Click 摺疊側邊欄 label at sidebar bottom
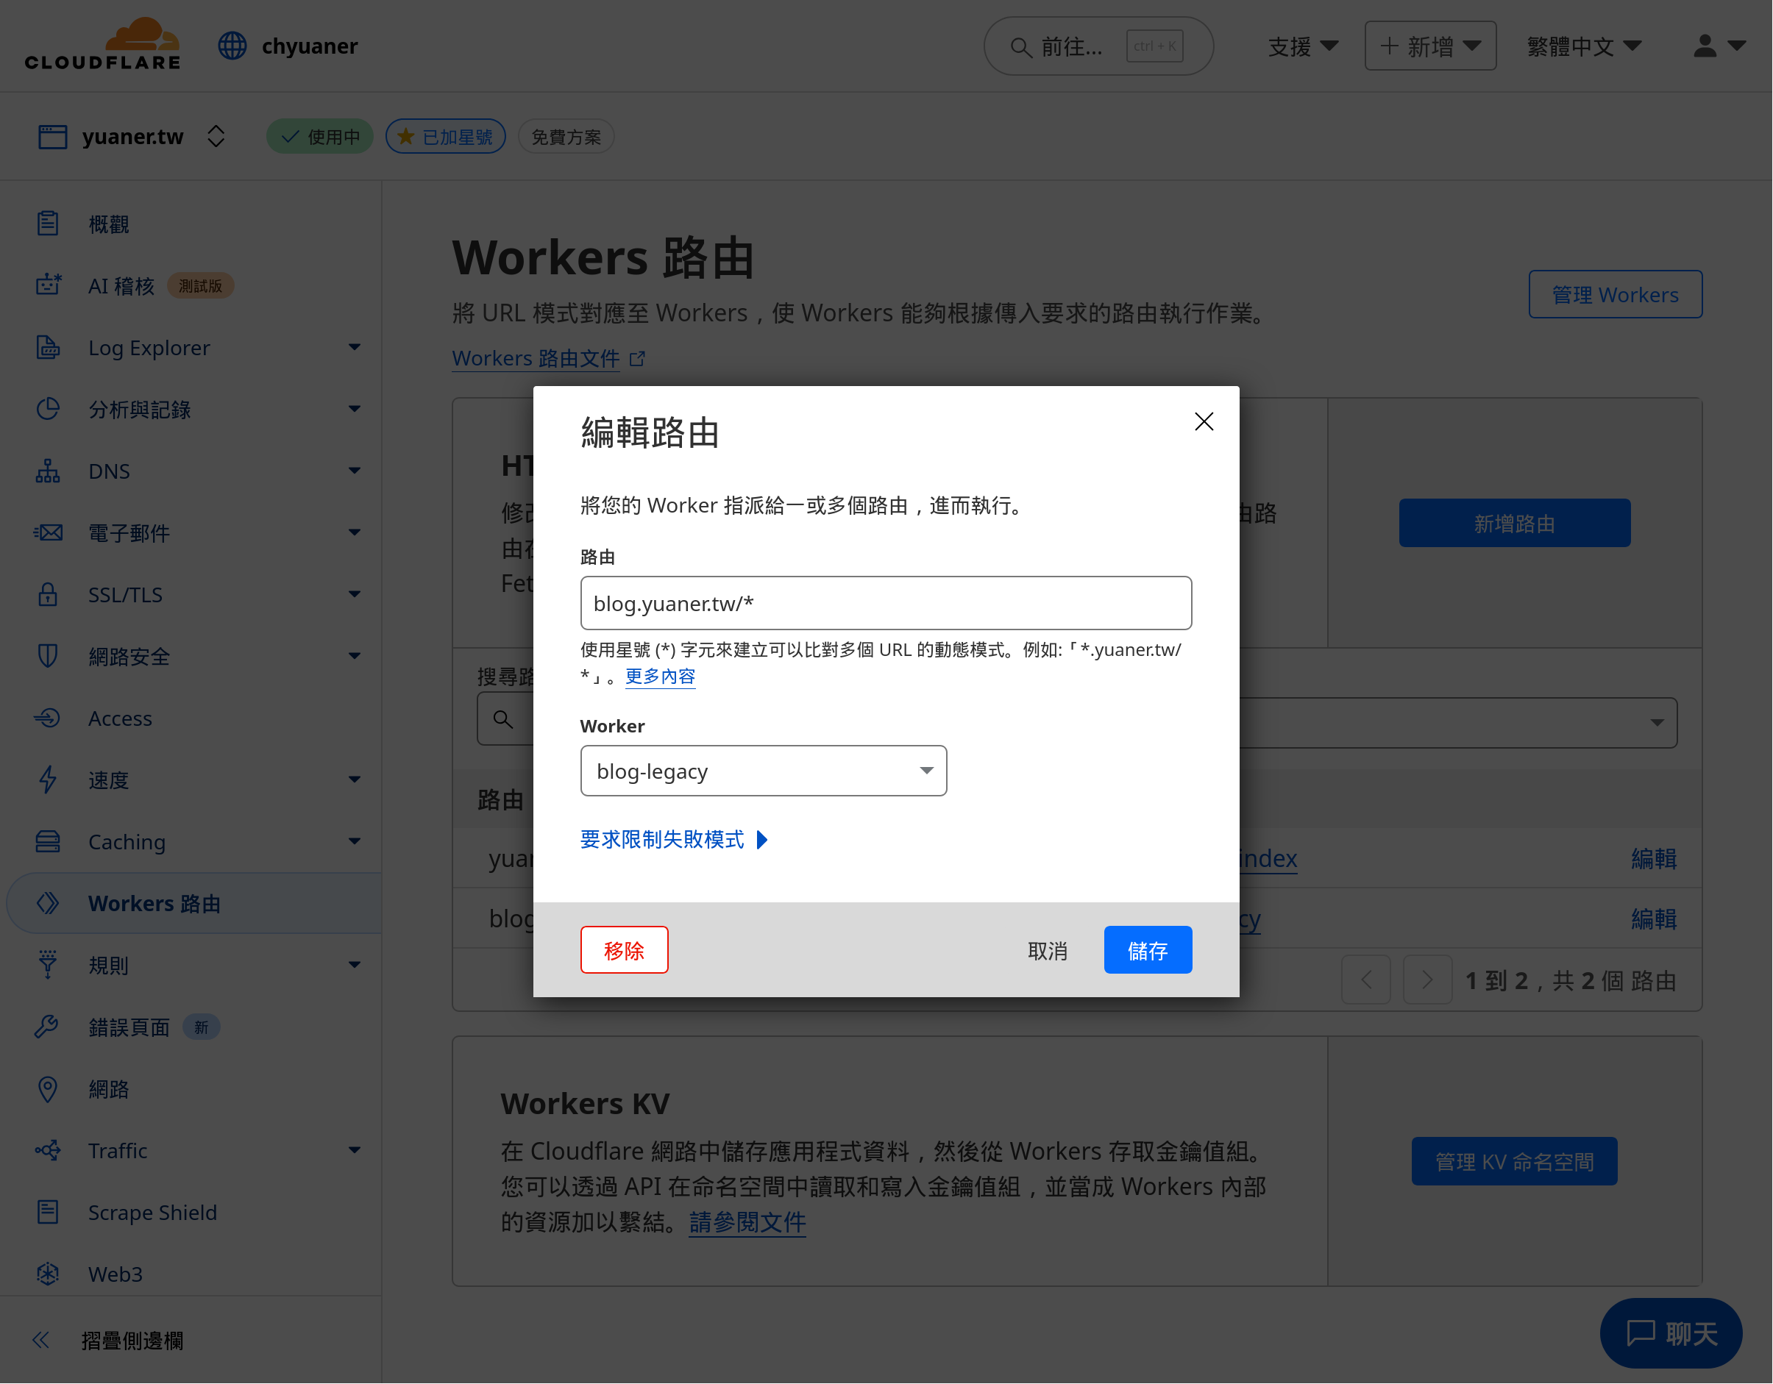Image resolution: width=1773 pixels, height=1384 pixels. tap(132, 1340)
